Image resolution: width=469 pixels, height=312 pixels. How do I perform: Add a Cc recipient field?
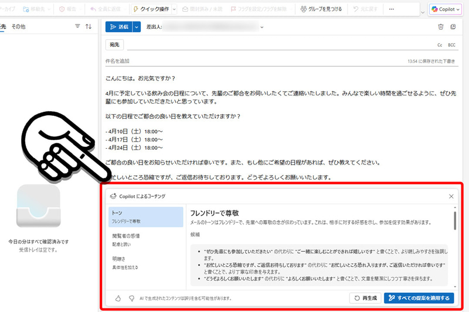pos(439,45)
